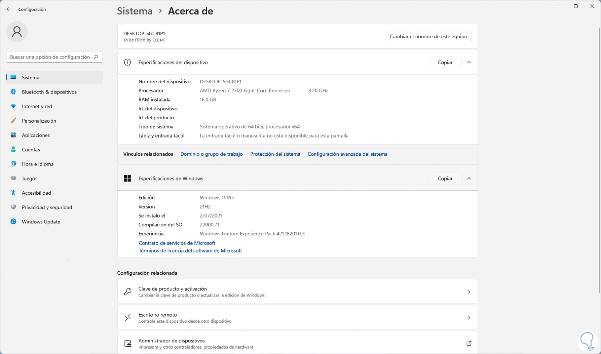The height and width of the screenshot is (354, 601).
Task: Open Administrador de dispositivos external link
Action: (469, 343)
